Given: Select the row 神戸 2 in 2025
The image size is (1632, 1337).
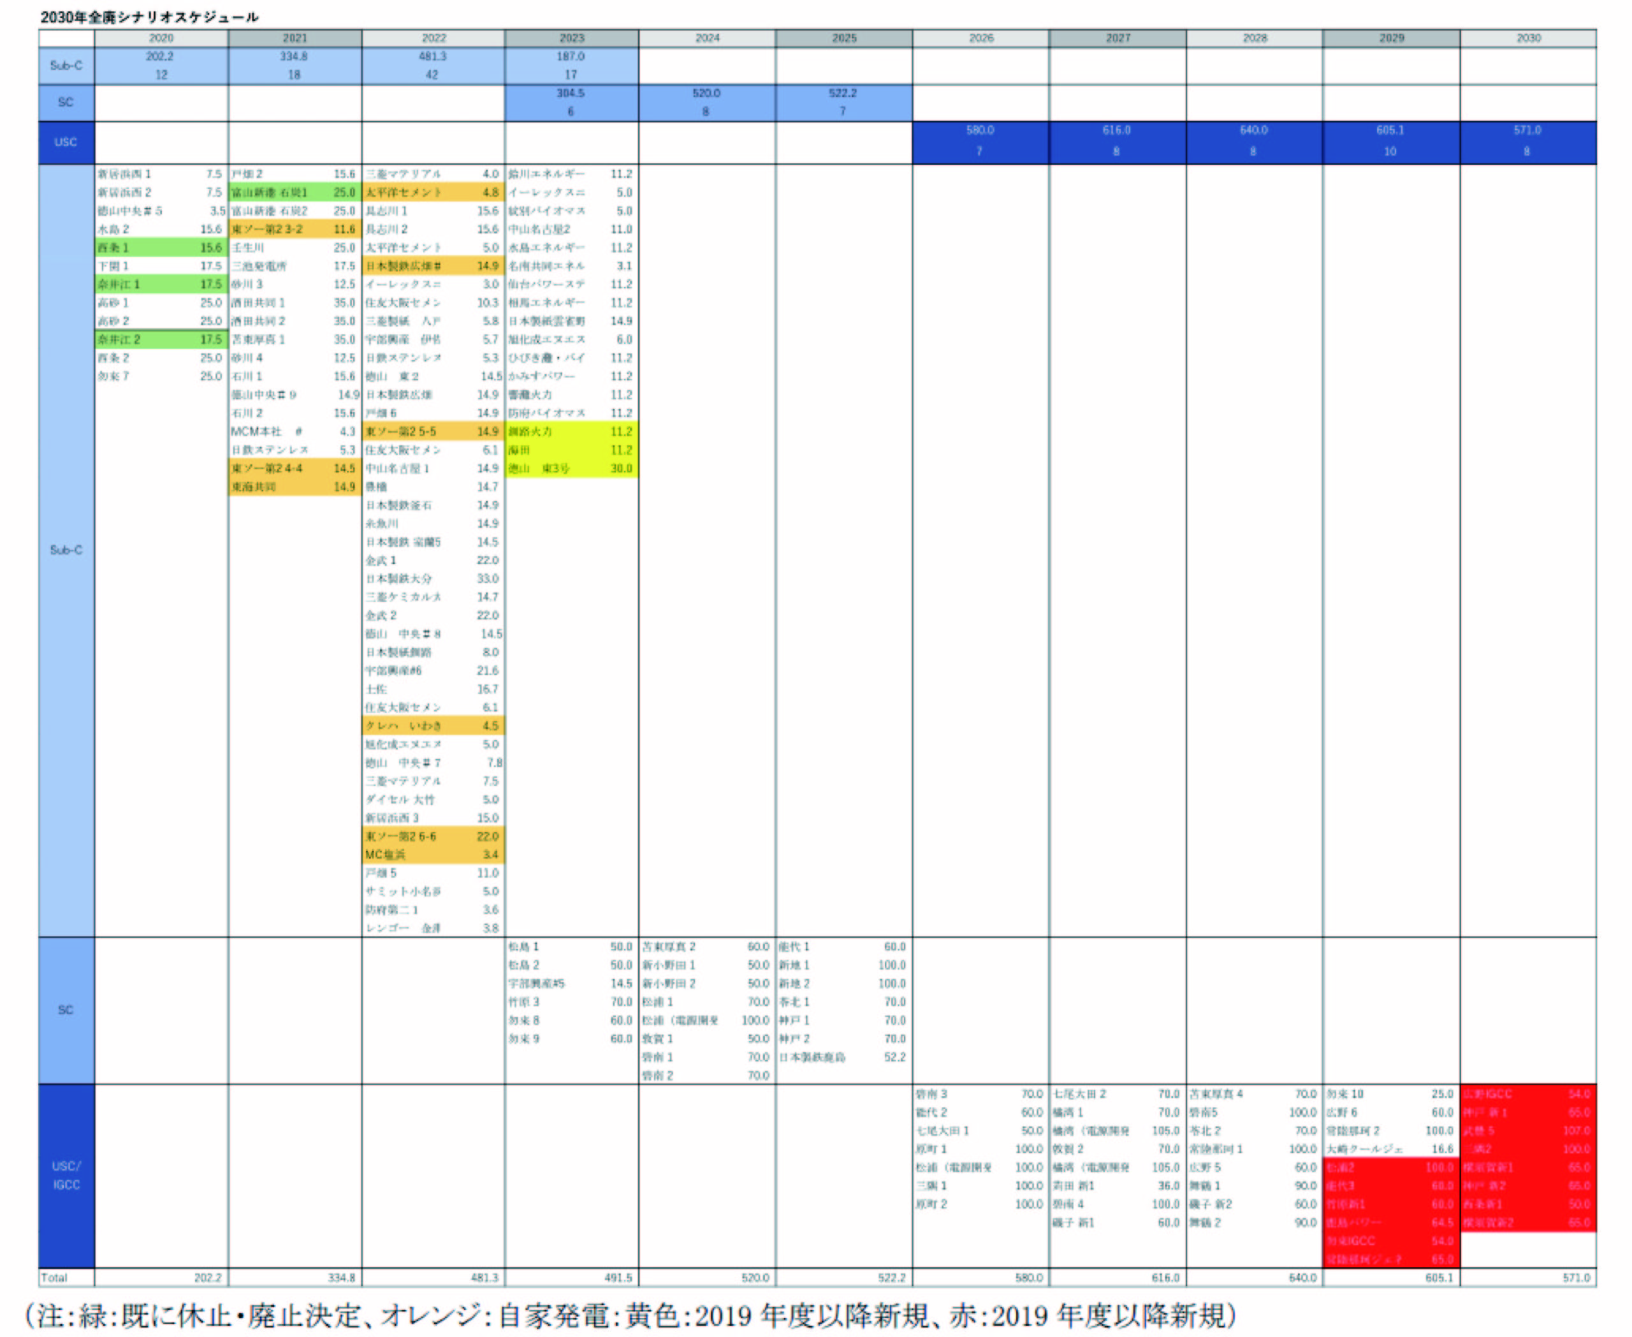Looking at the screenshot, I should coord(843,1039).
